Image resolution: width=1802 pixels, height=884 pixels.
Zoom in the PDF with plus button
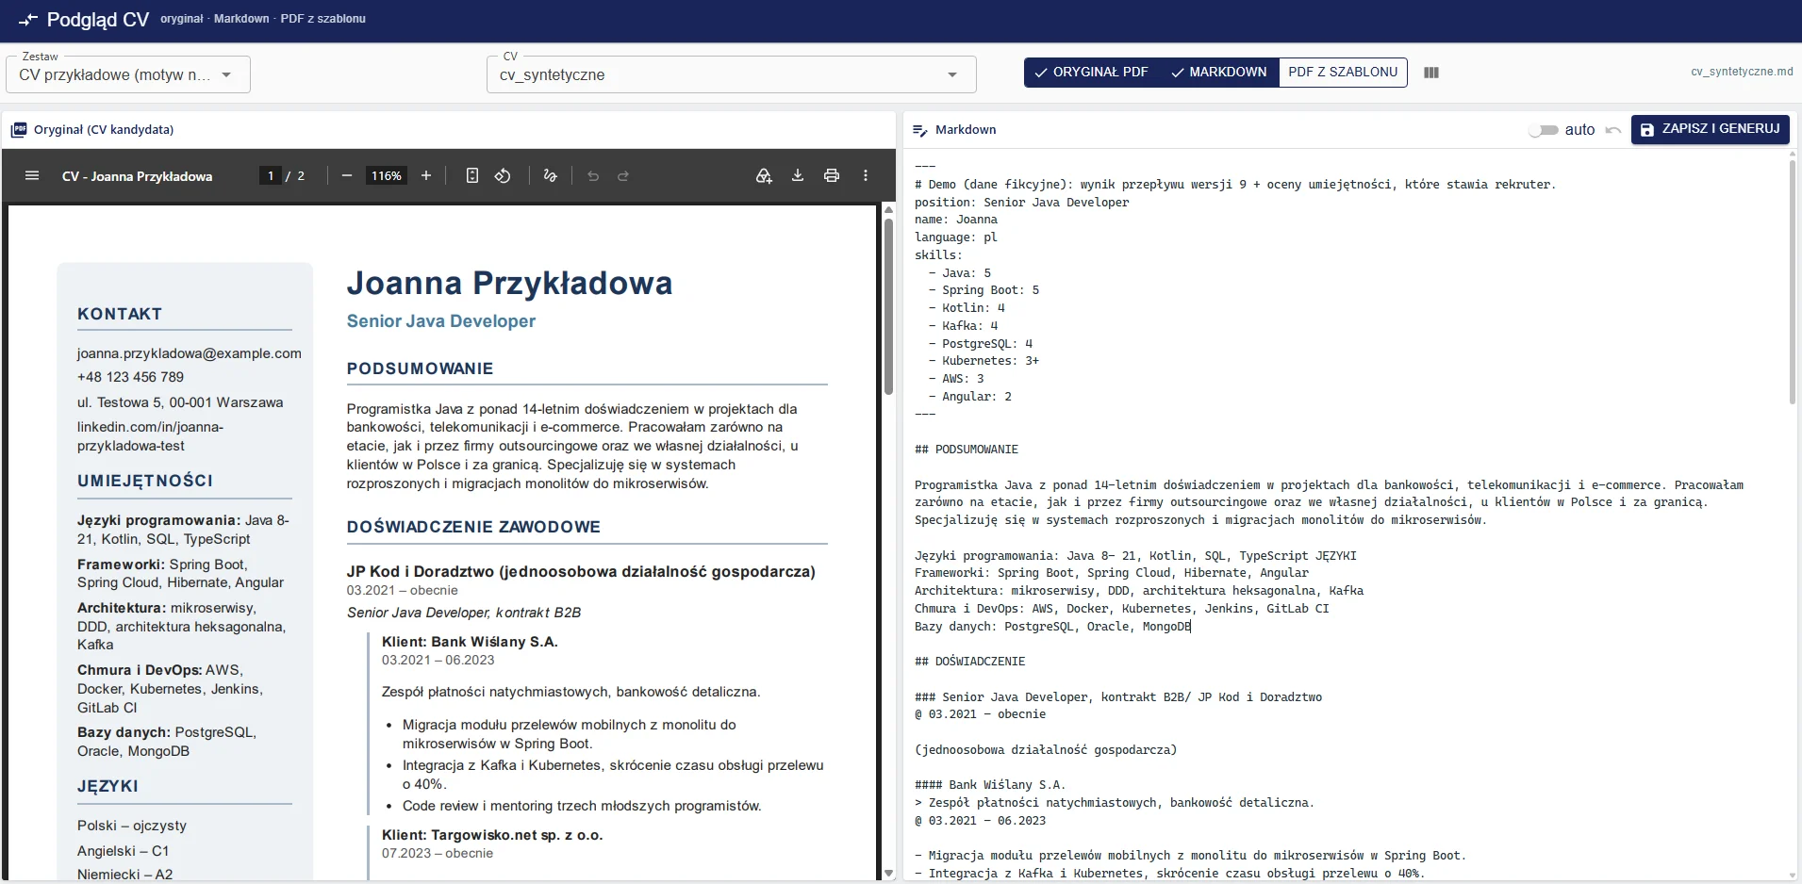[426, 176]
